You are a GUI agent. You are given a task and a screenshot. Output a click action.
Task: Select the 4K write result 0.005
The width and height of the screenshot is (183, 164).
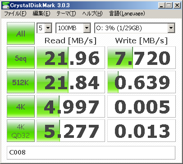tap(142, 106)
